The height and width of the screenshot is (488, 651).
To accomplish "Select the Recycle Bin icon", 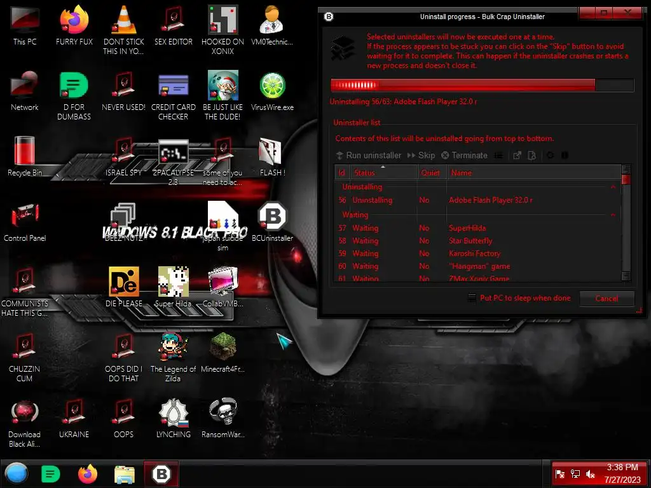I will click(x=25, y=156).
